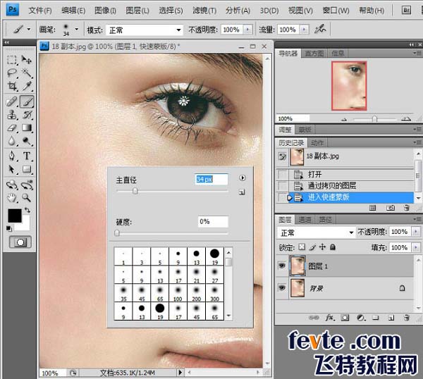Open the layer blend mode 正常 dropdown
This screenshot has height=379, width=423.
coord(316,232)
